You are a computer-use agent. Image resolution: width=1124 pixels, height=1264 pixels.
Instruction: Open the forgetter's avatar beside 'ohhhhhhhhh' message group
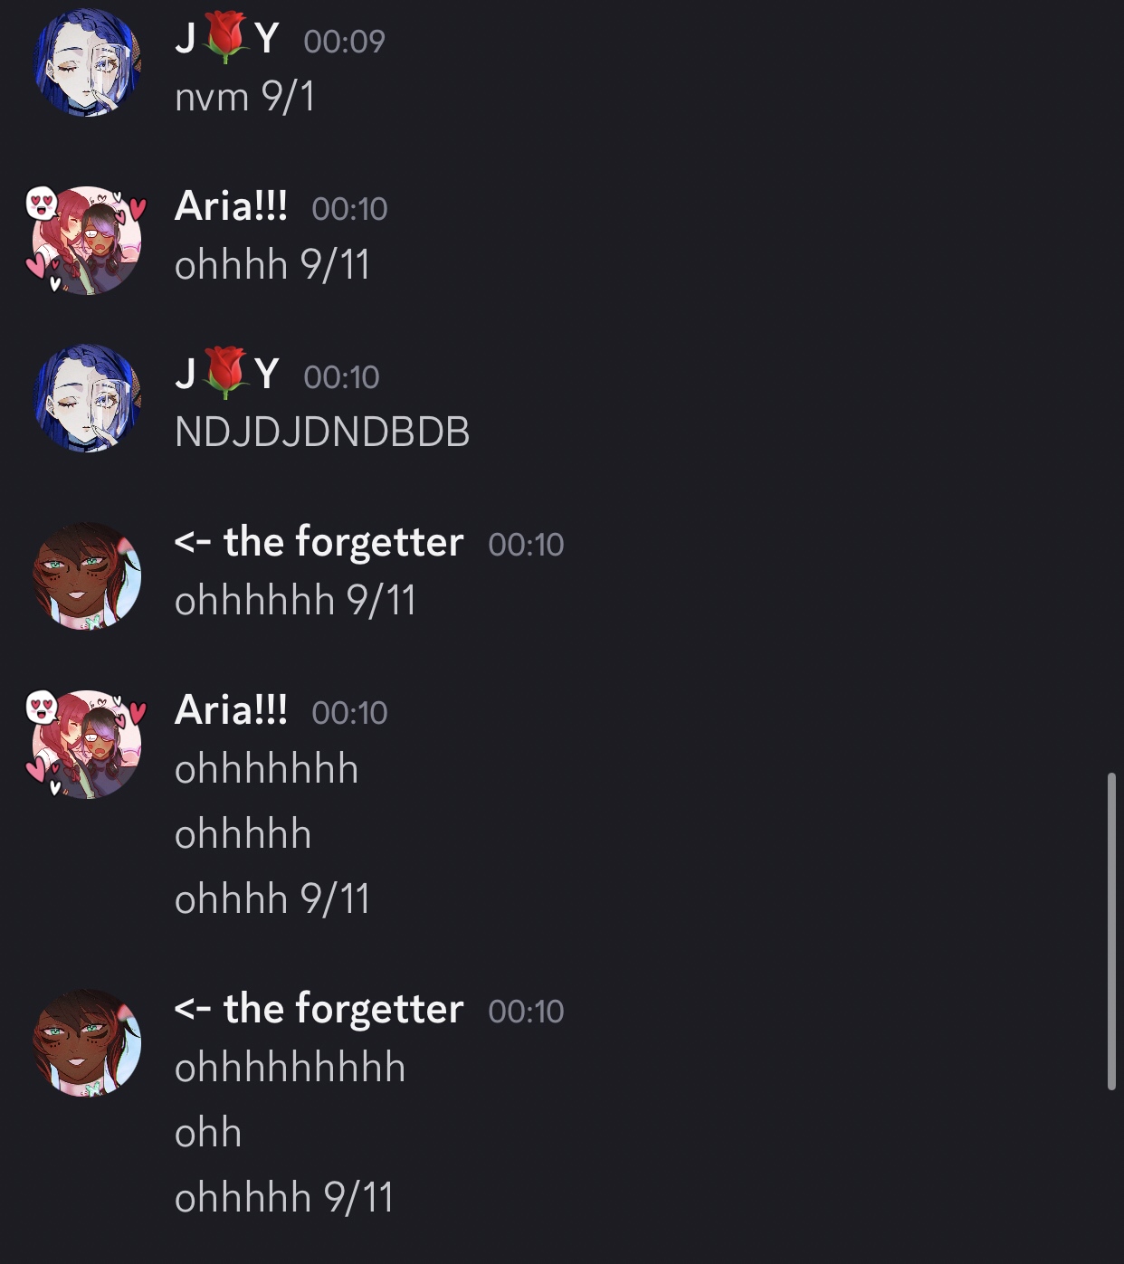point(88,1042)
